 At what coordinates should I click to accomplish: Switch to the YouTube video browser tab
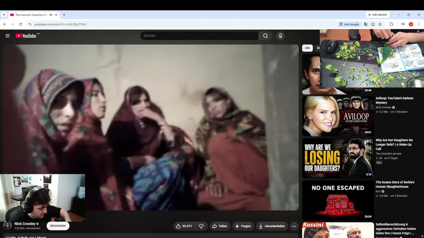pyautogui.click(x=33, y=15)
